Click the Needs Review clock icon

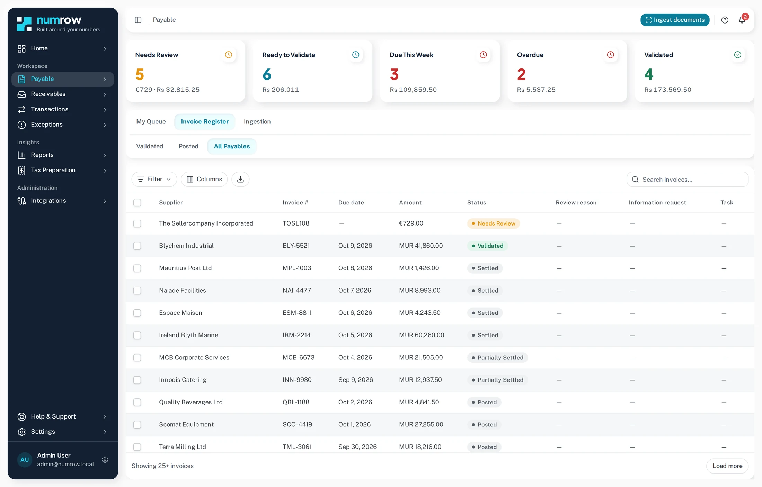click(x=229, y=55)
